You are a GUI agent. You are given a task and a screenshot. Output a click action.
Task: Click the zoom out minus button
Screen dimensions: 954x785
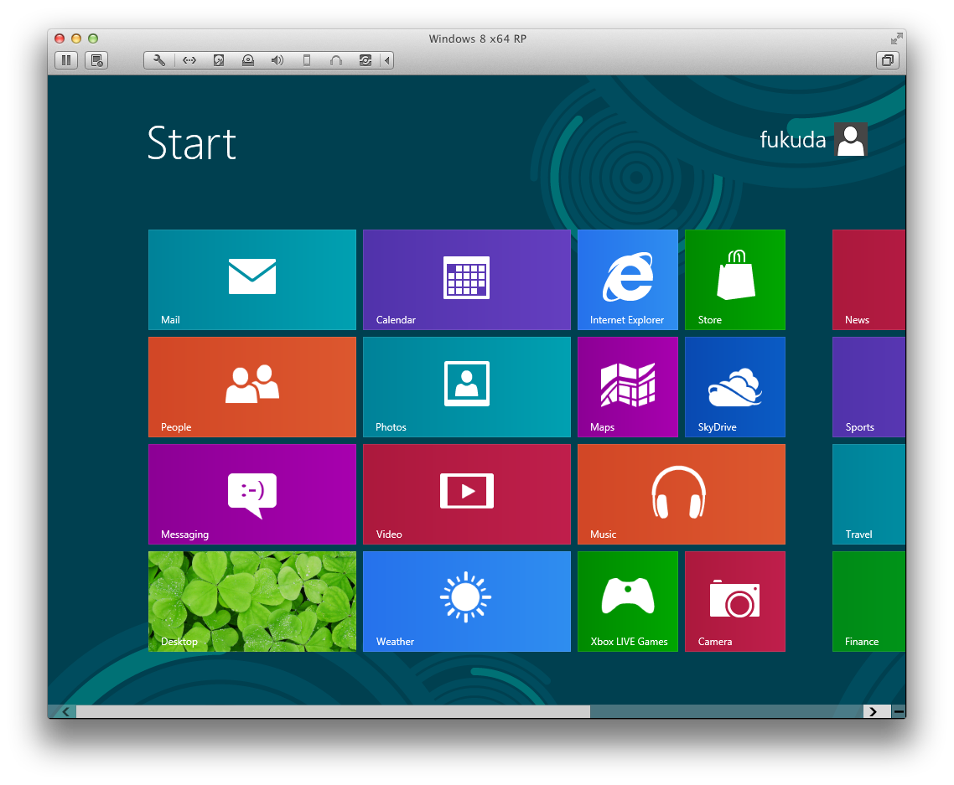coord(899,711)
